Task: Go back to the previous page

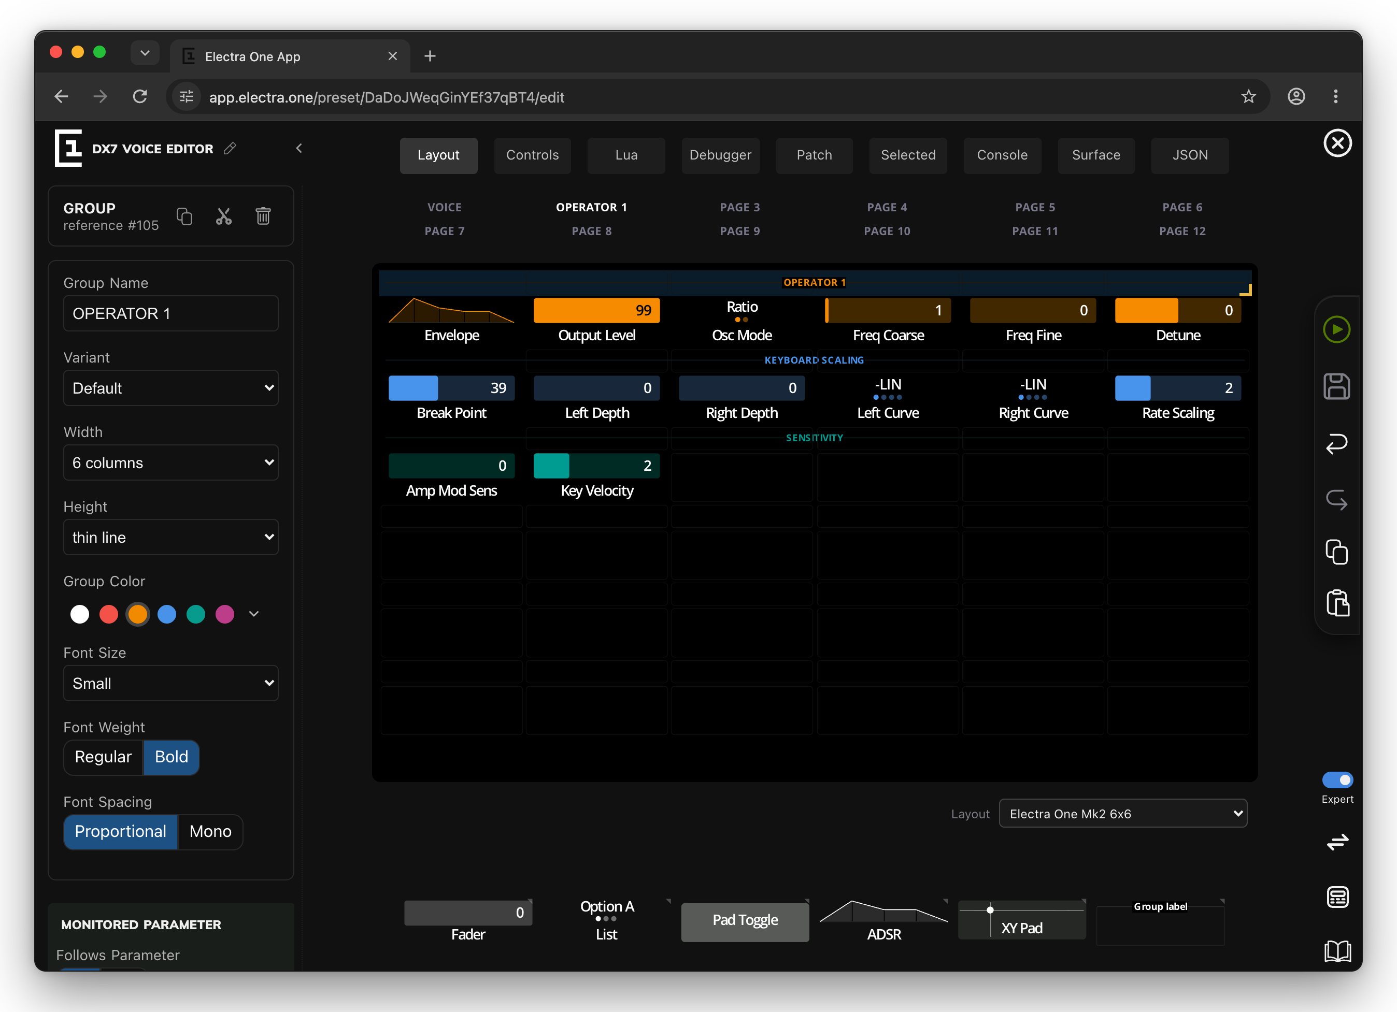Action: pyautogui.click(x=61, y=97)
